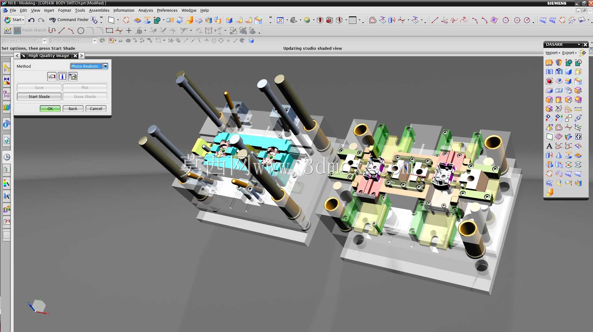Image resolution: width=593 pixels, height=332 pixels.
Task: Select the Circle sketch tool
Action: click(81, 31)
